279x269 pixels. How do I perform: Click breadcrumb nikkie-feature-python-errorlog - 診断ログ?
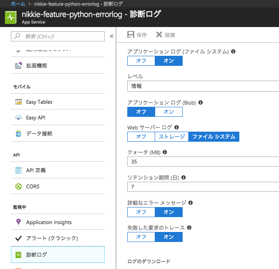(78, 4)
